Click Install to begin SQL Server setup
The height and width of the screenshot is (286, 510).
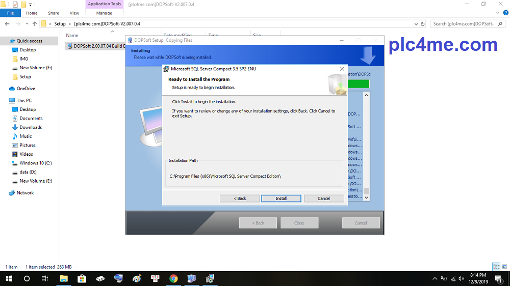tap(281, 198)
